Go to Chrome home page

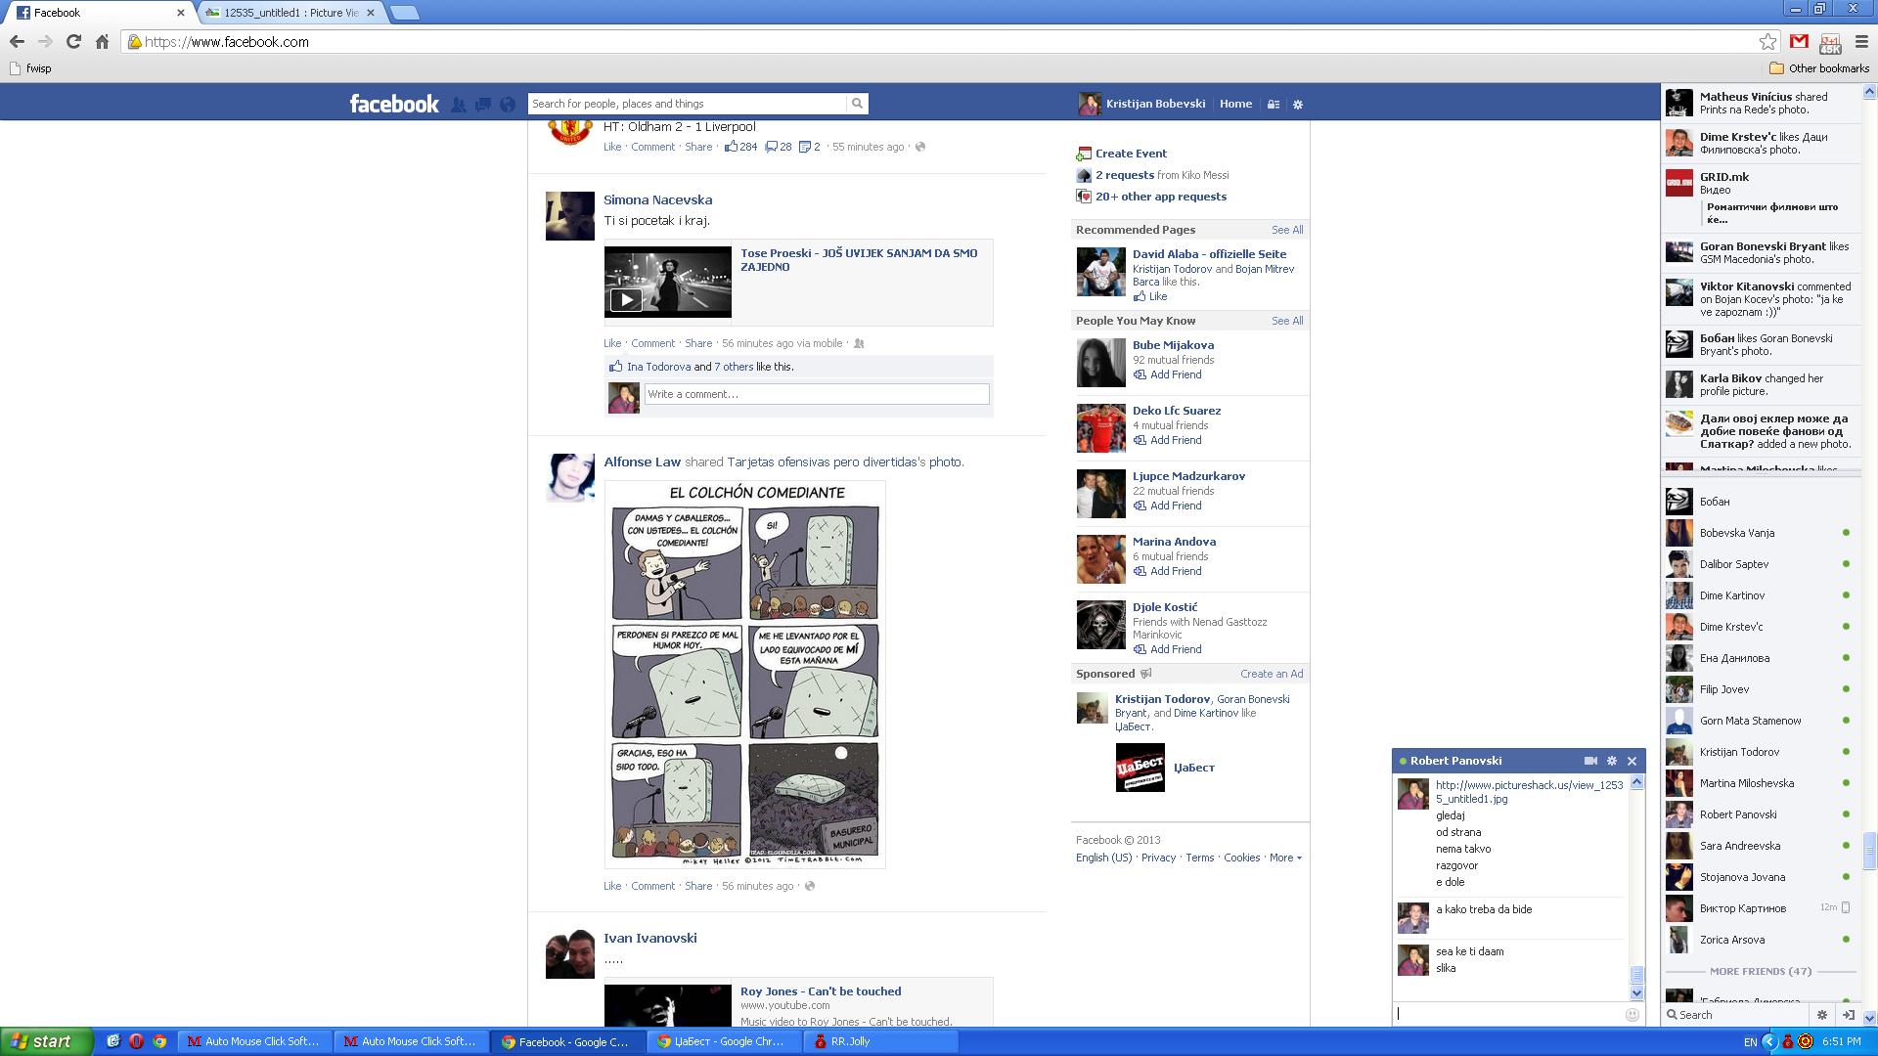[x=102, y=41]
